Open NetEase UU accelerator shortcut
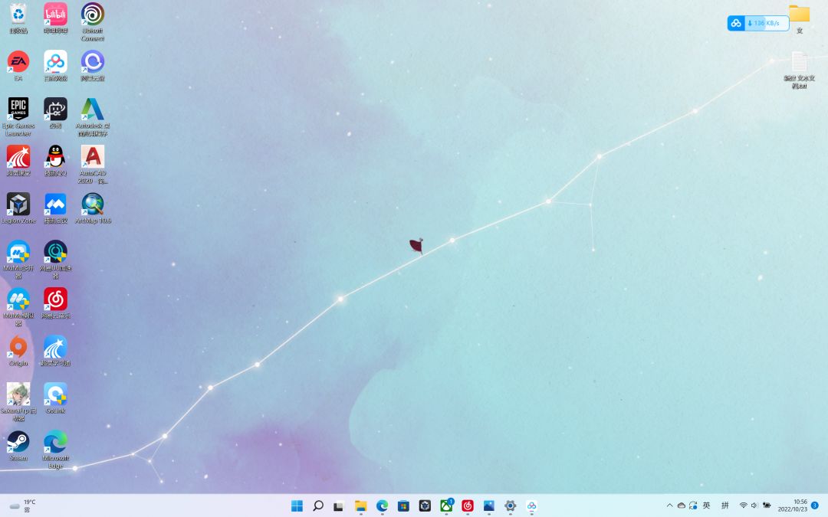 (55, 260)
